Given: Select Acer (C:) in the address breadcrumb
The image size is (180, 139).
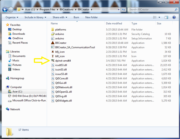Looking at the screenshot, I should [30, 10].
